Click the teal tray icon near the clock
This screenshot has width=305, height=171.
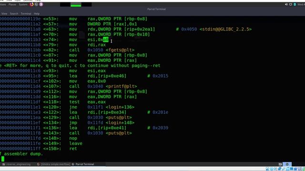pos(295,4)
